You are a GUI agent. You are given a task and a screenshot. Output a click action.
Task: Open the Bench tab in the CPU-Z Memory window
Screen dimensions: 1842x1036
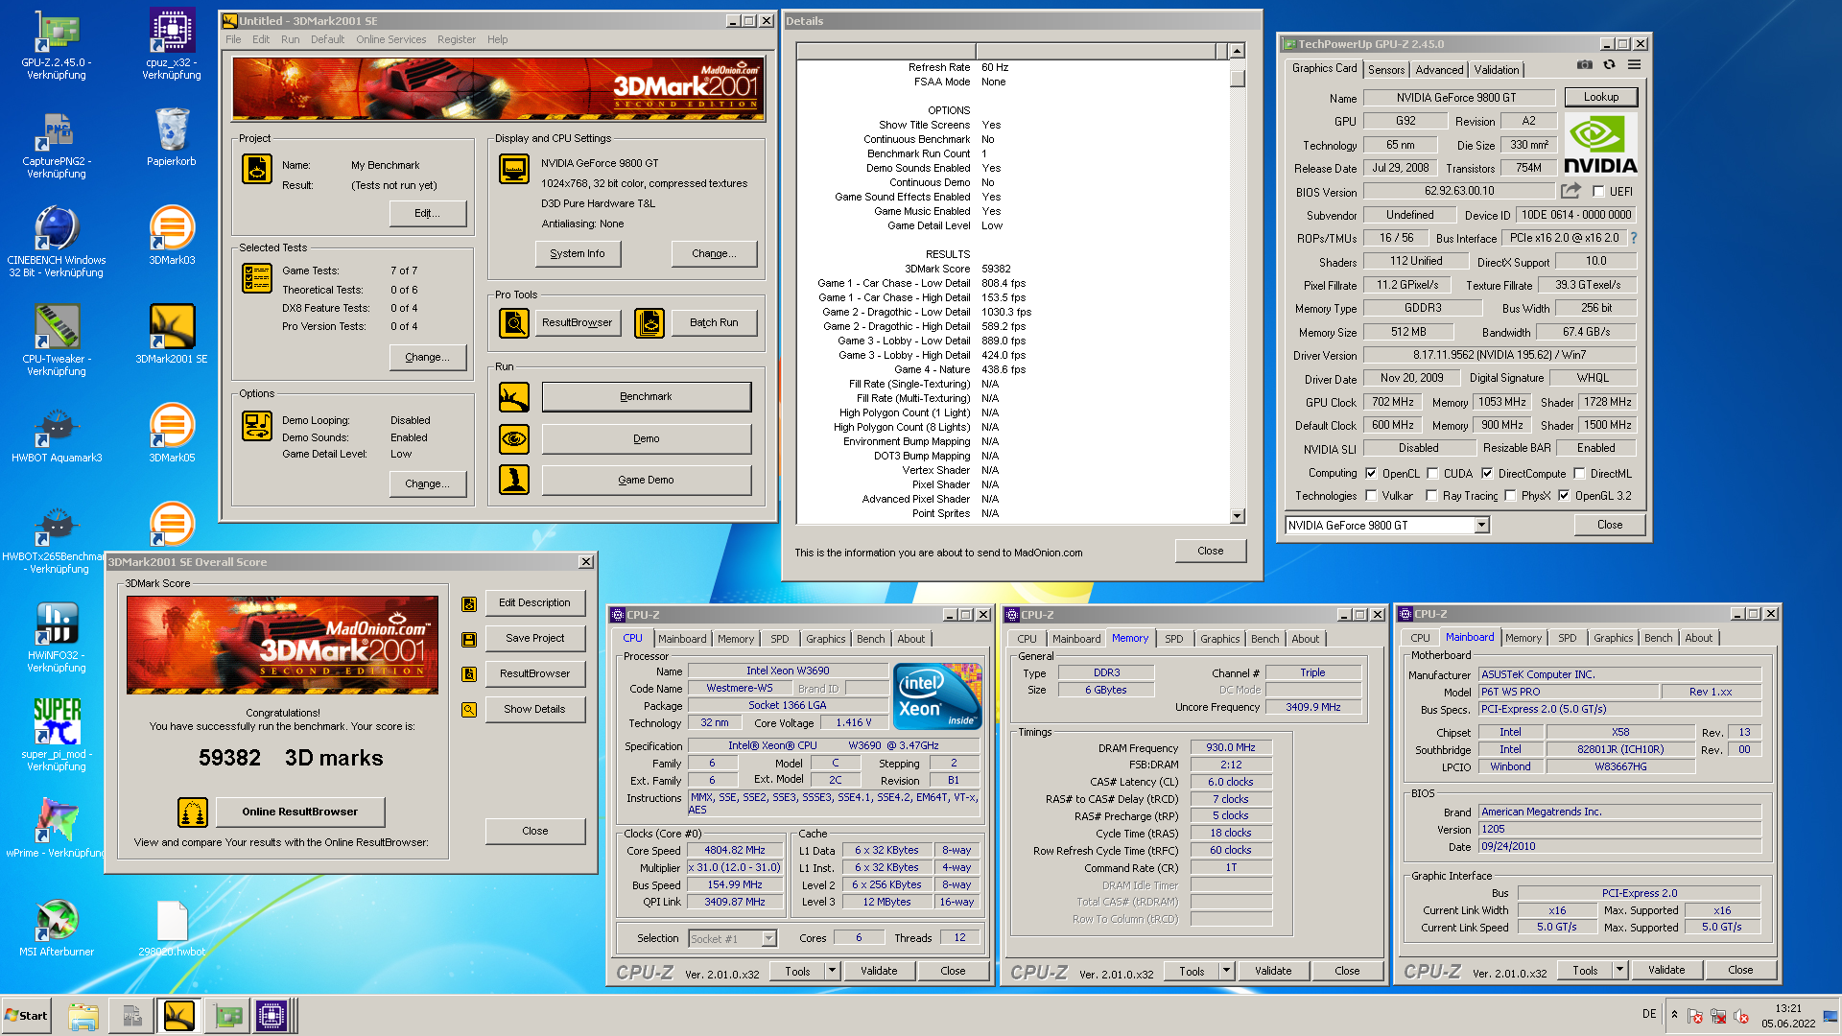pos(1264,639)
